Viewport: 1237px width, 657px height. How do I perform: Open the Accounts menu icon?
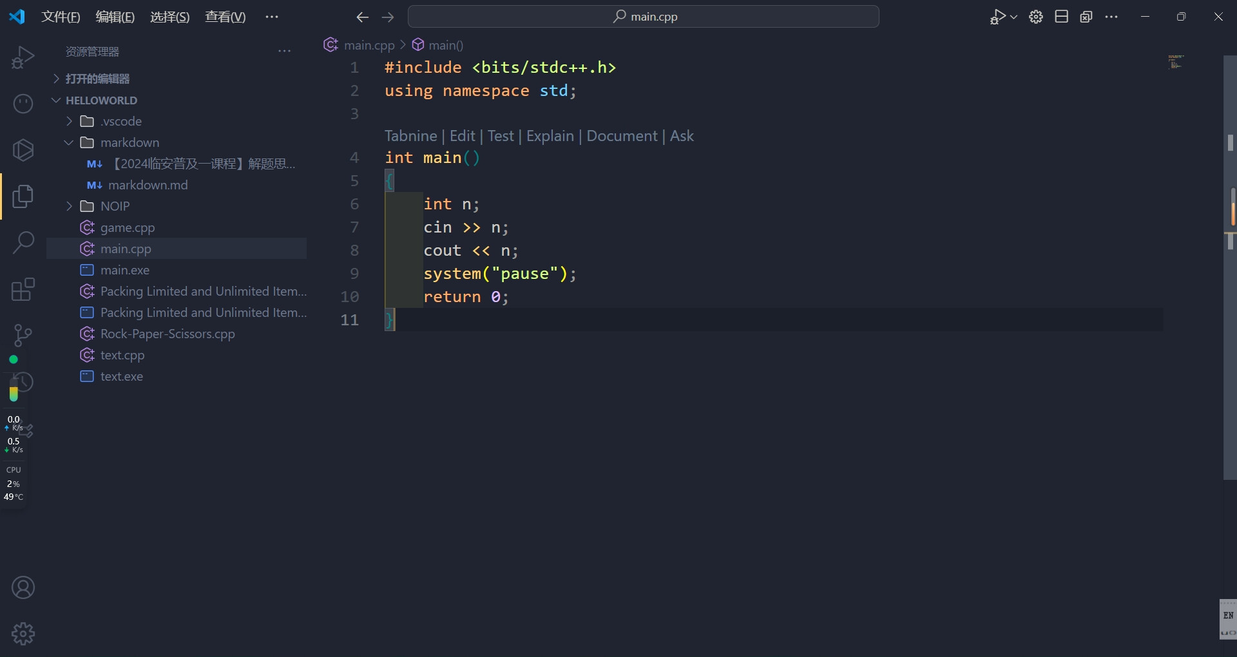[x=23, y=587]
